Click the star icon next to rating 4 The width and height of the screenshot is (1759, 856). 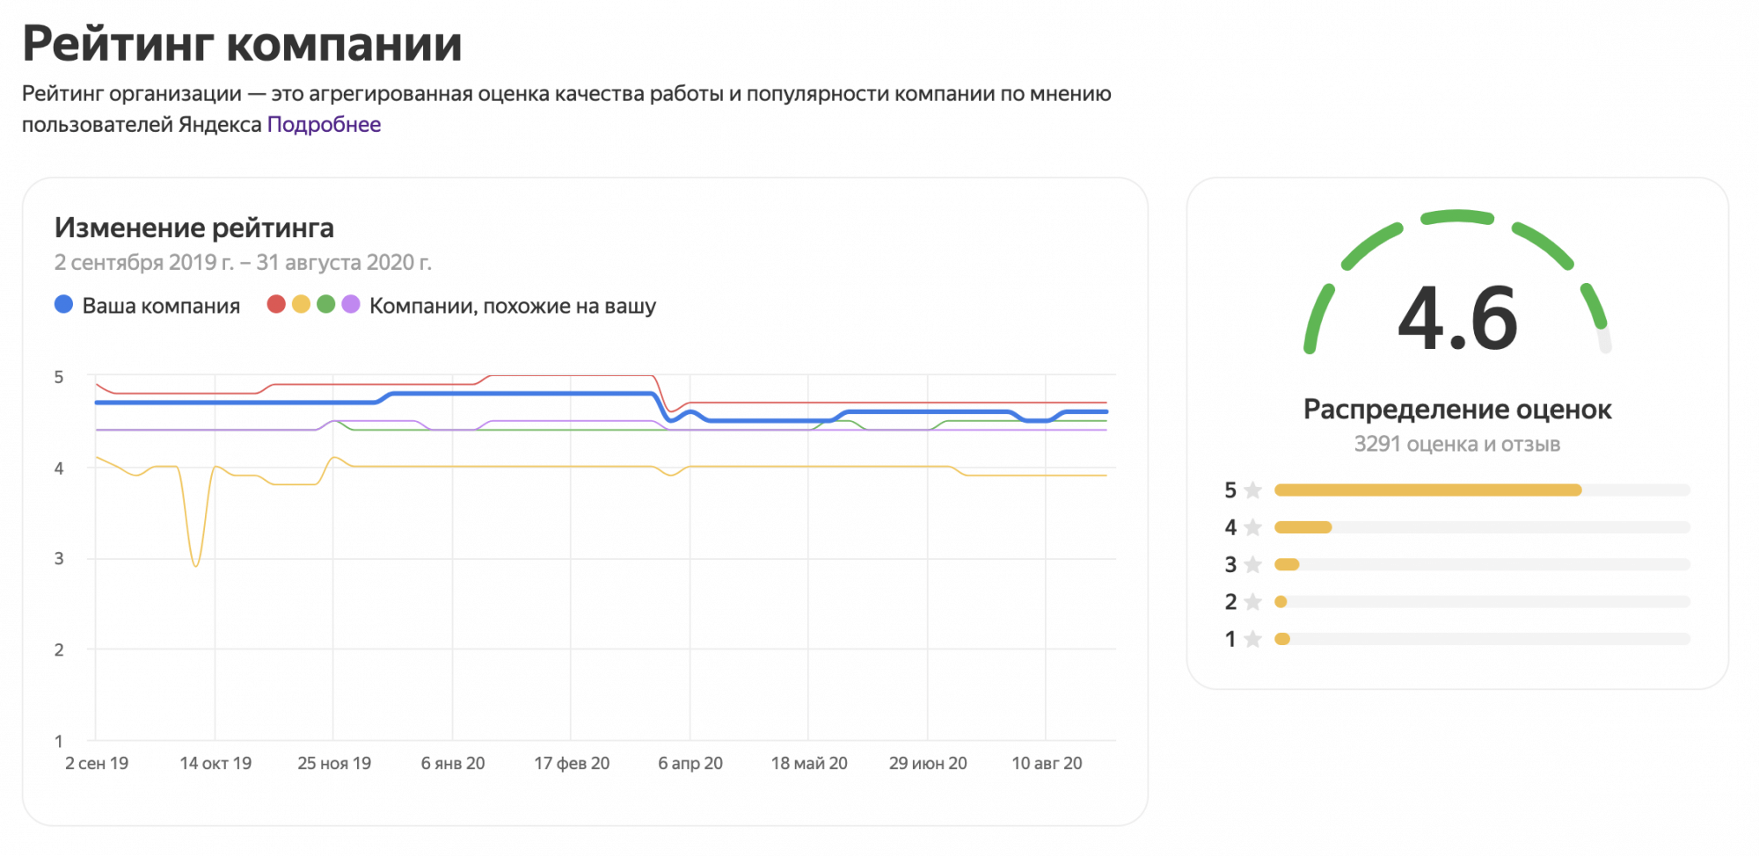point(1253,527)
